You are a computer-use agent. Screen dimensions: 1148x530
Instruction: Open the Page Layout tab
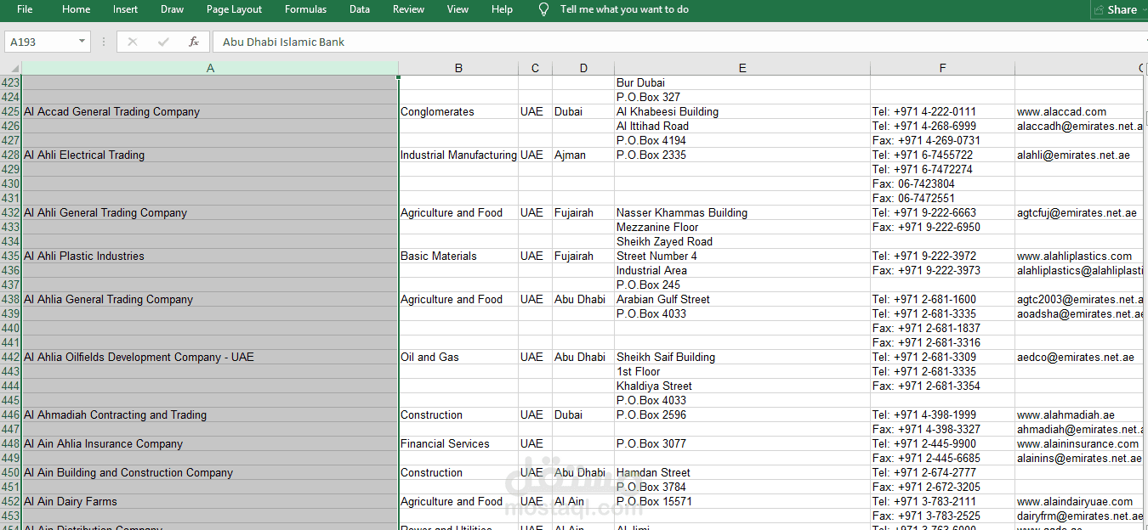[234, 9]
